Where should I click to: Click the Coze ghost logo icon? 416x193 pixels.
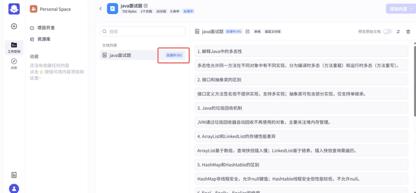14,9
